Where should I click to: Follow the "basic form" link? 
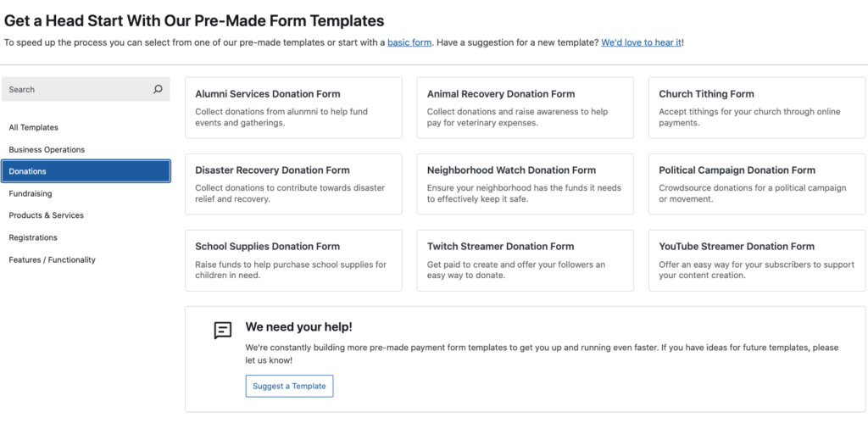(x=409, y=42)
